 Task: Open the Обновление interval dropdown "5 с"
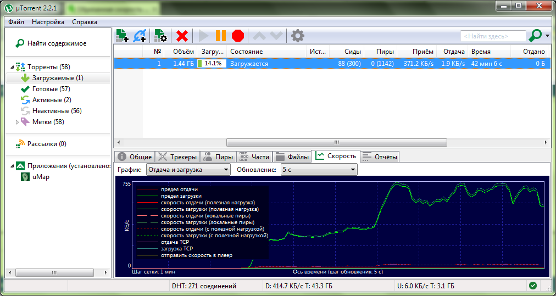[x=319, y=170]
